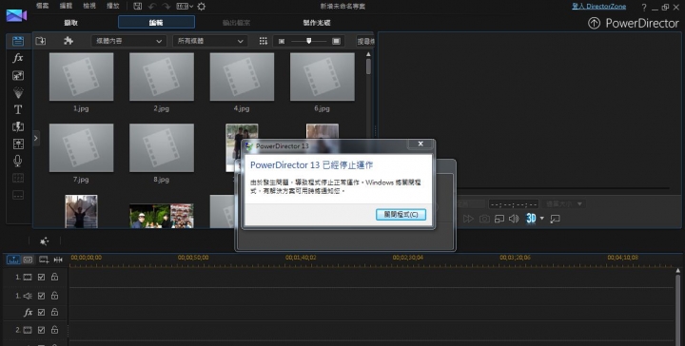Open the PiP Objects Room
Viewport: 685px width, 346px height.
18,75
